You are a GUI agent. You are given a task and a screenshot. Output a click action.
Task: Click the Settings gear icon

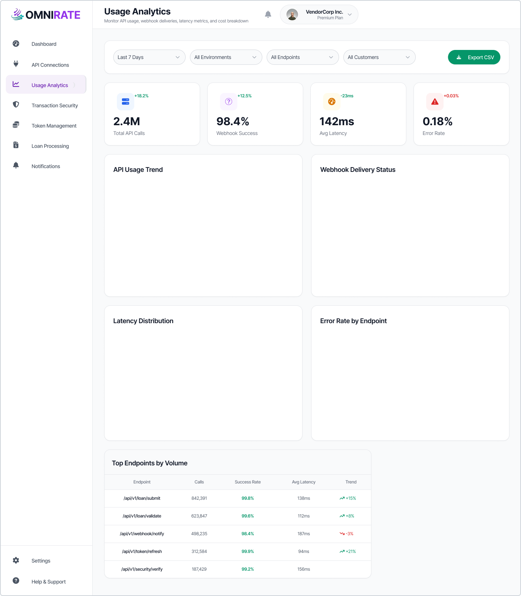click(x=16, y=560)
